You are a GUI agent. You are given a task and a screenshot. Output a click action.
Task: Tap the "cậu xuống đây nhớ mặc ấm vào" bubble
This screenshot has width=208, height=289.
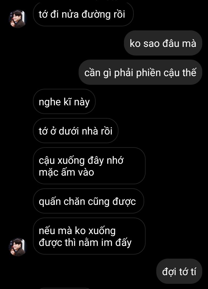(89, 166)
